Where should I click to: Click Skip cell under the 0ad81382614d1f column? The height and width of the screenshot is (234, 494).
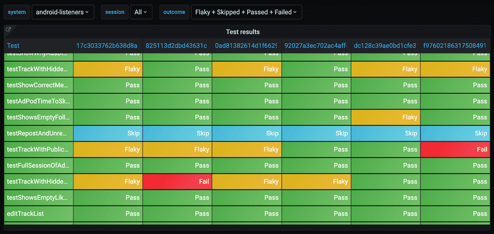tap(247, 133)
